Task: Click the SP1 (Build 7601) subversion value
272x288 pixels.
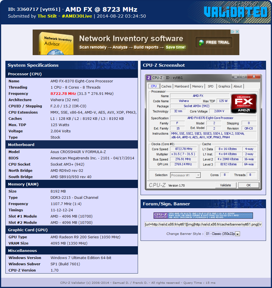Action: [65, 264]
